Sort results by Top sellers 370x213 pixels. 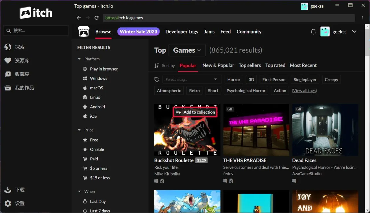[x=250, y=66]
